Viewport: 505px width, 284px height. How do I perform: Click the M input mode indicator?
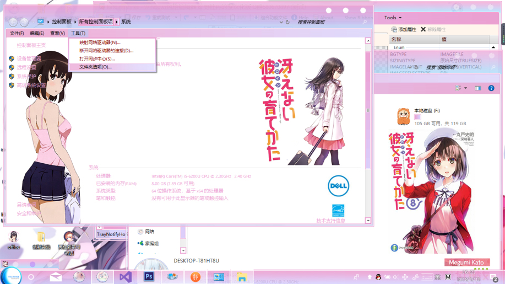point(448,277)
